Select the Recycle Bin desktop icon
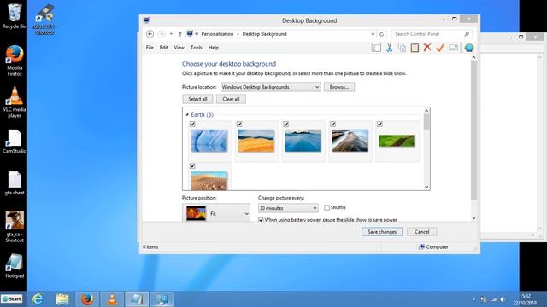 (x=15, y=16)
